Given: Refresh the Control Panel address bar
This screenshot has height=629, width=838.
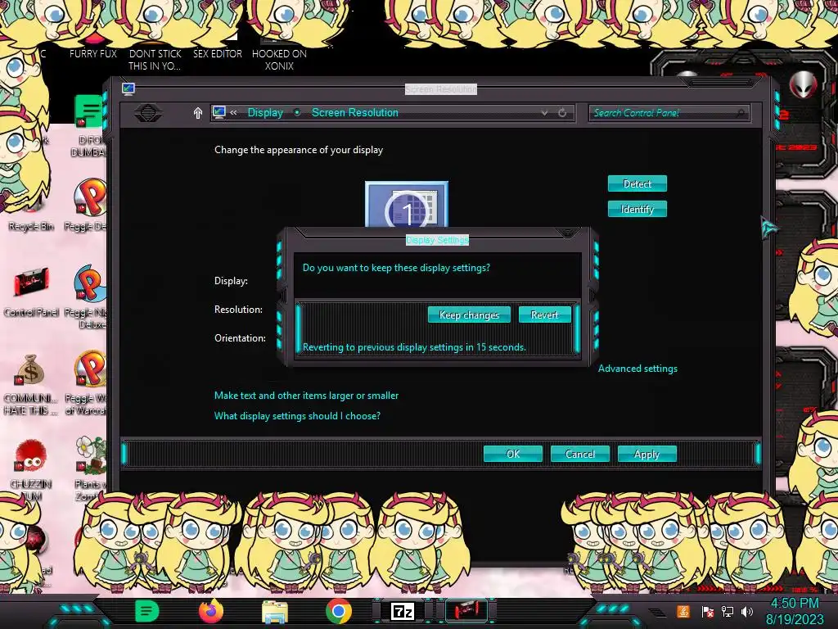Looking at the screenshot, I should (562, 113).
